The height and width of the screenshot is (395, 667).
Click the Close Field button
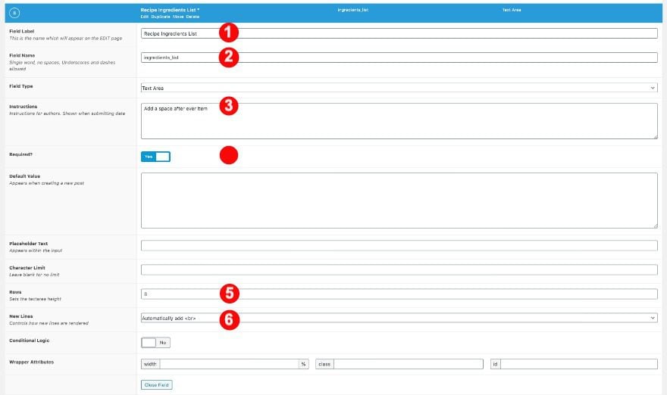tap(157, 385)
